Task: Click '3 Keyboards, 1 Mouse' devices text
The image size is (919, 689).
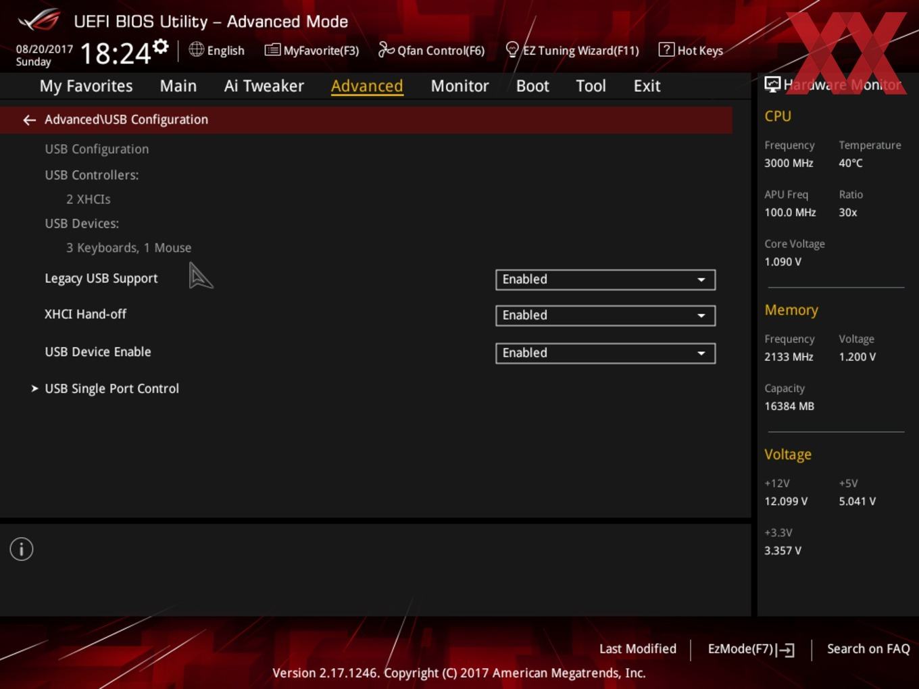Action: 128,248
